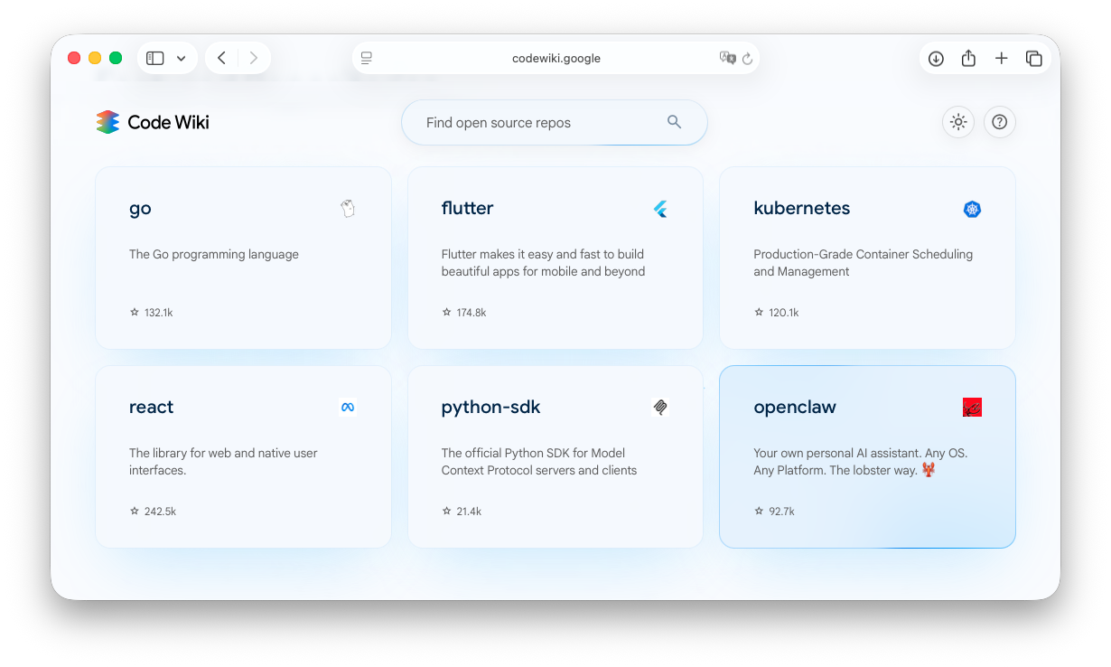Screen dimensions: 1111x667
Task: Click the search magnifier icon
Action: point(674,122)
